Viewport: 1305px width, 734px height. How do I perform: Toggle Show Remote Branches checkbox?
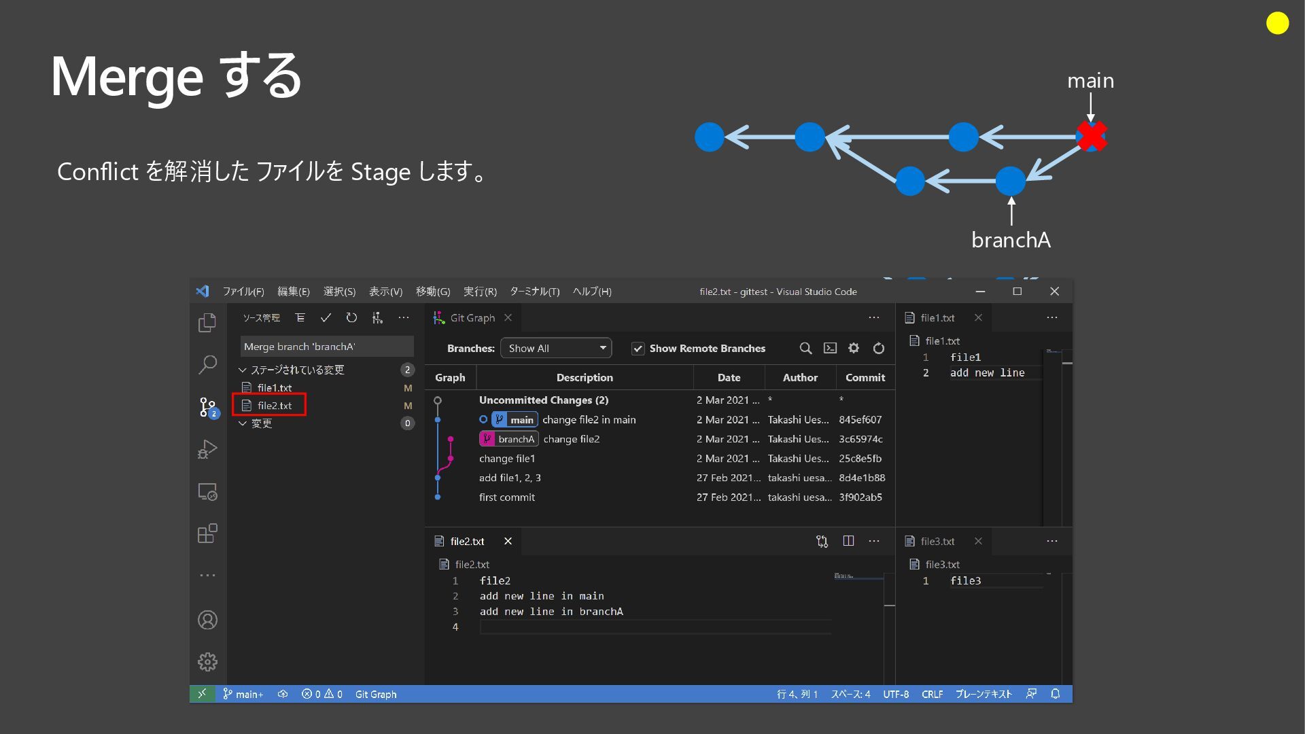click(x=638, y=349)
